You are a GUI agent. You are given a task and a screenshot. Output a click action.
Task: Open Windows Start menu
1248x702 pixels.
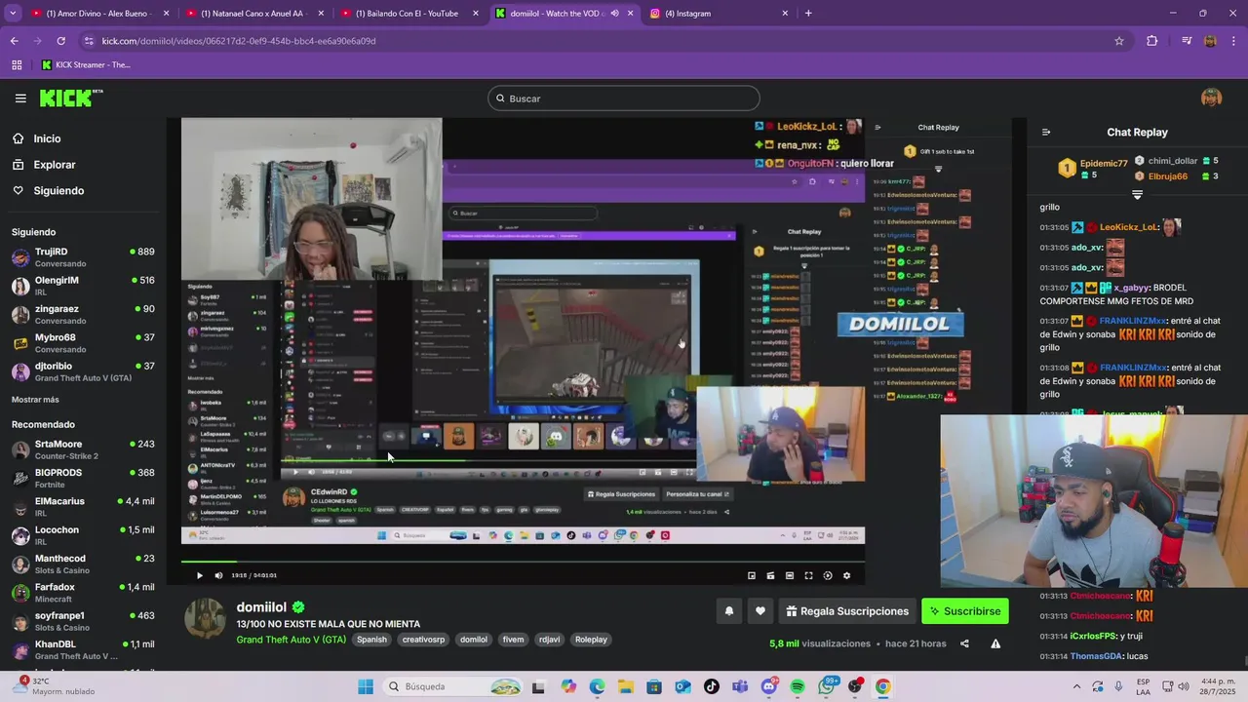(366, 686)
